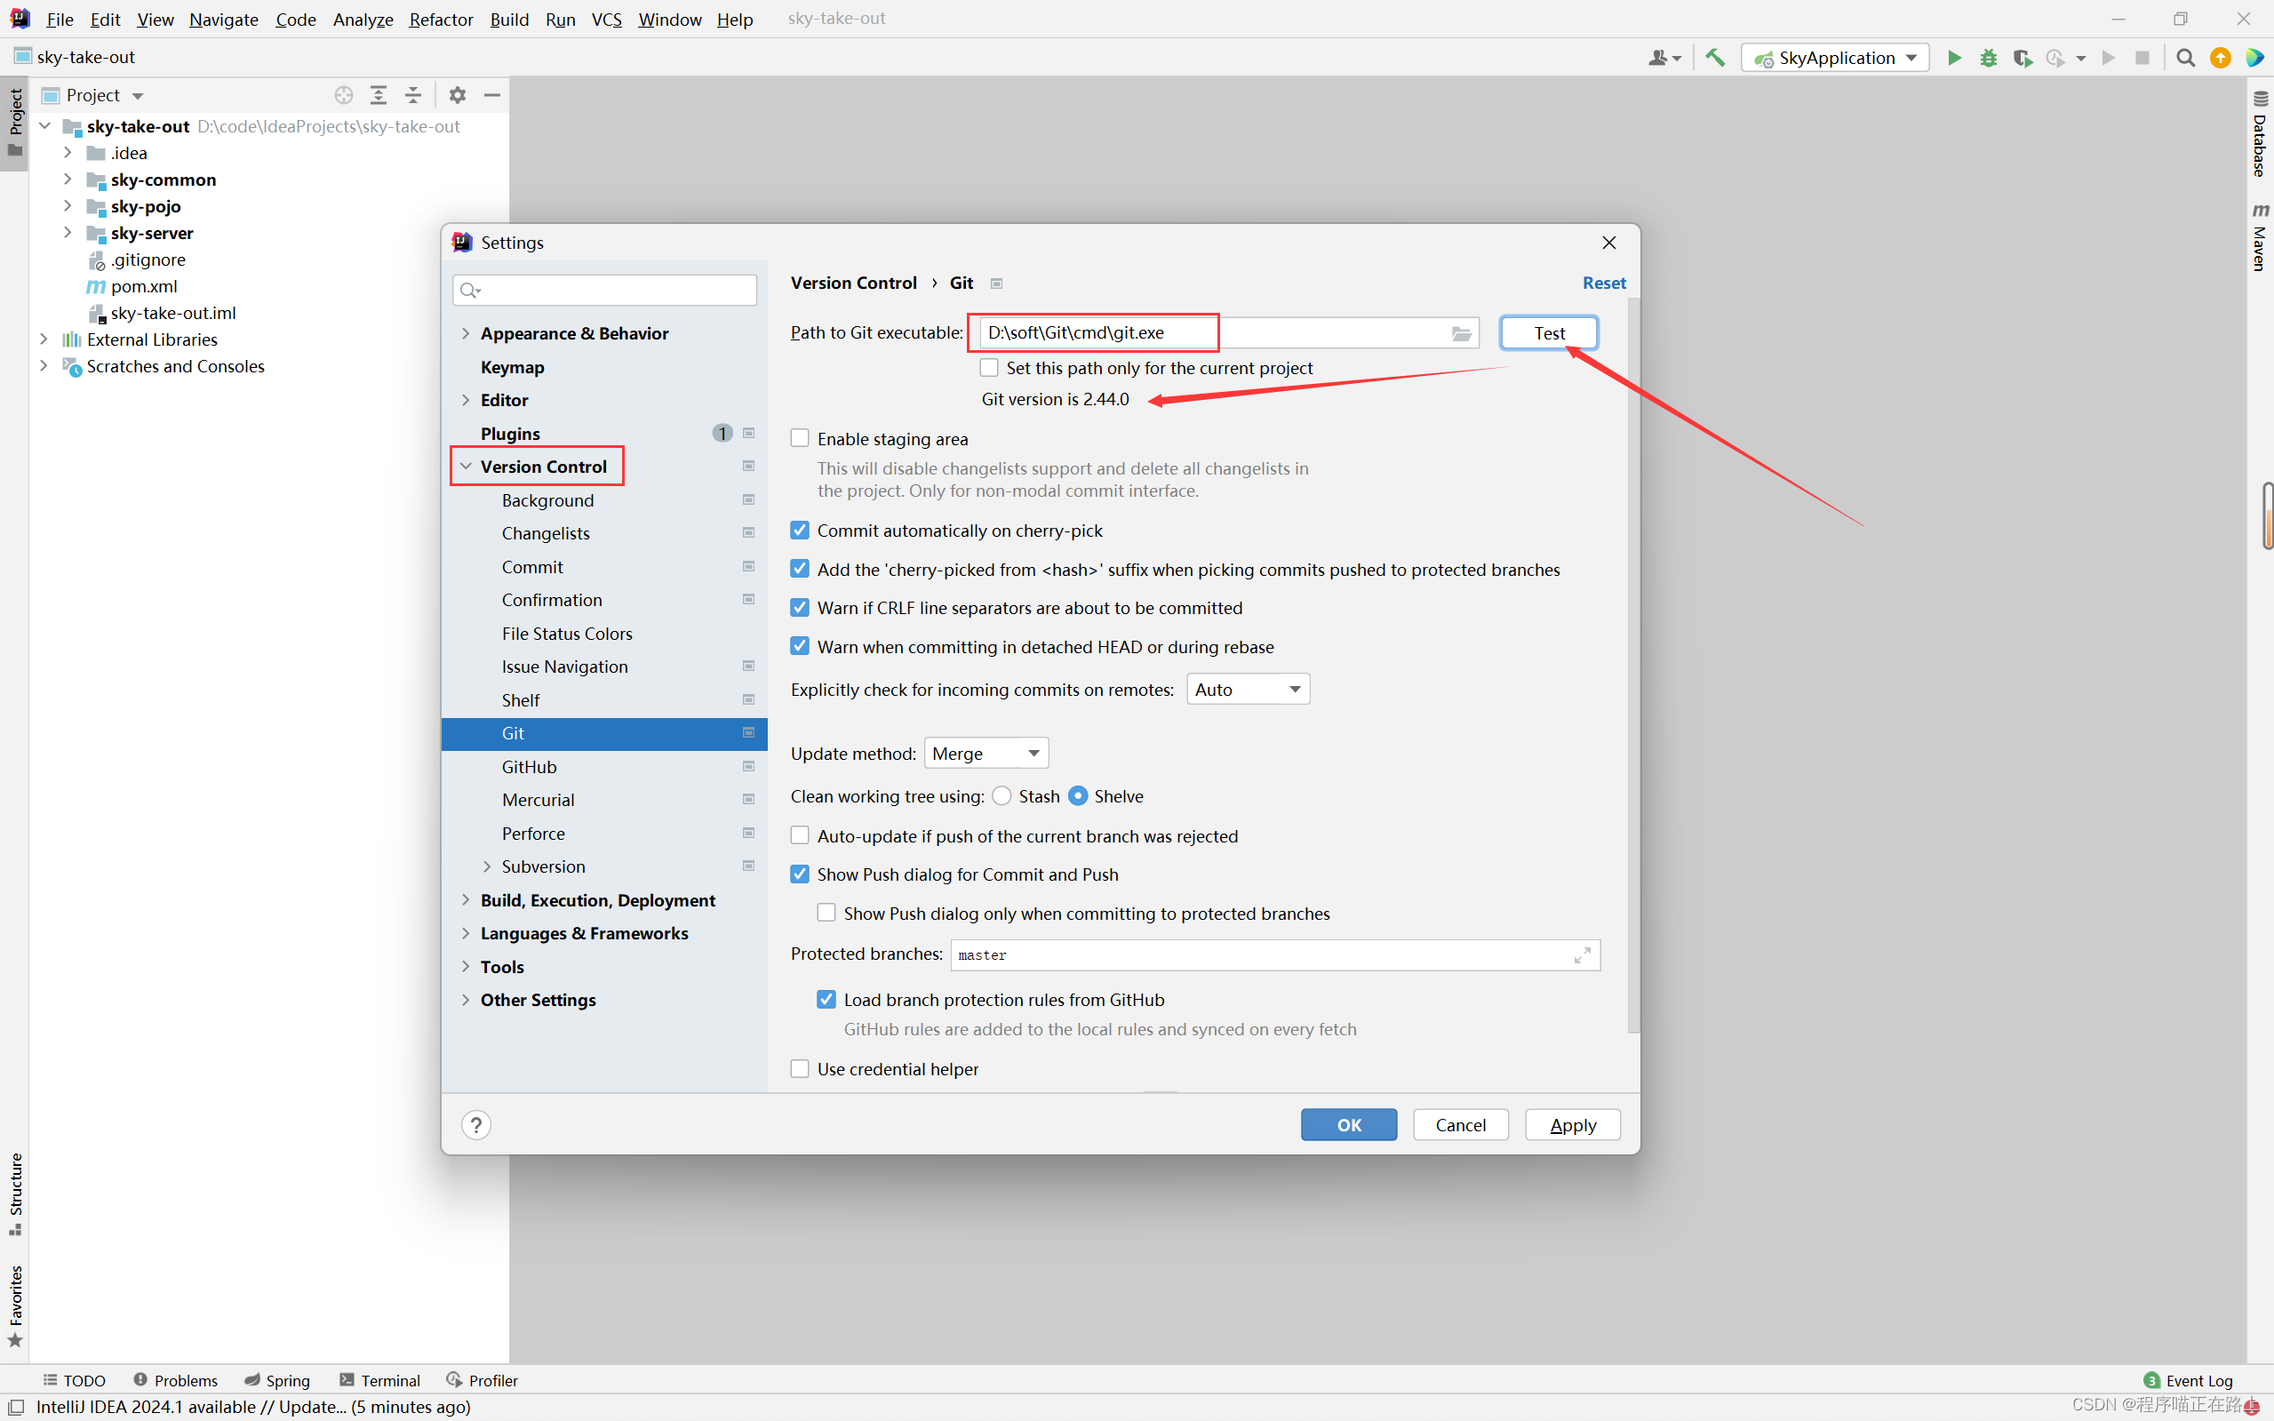Open the VCS menu
The image size is (2274, 1421).
click(x=606, y=19)
